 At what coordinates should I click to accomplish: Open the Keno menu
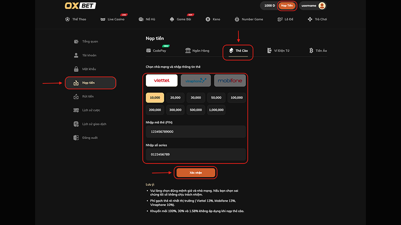tap(213, 19)
